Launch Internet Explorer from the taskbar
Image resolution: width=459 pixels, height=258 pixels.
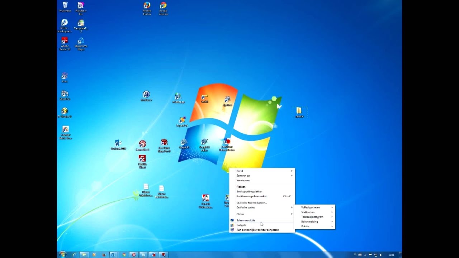(x=74, y=255)
